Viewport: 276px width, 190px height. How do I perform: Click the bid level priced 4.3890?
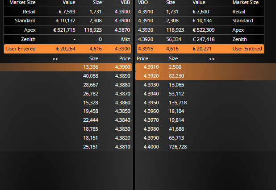66,76
